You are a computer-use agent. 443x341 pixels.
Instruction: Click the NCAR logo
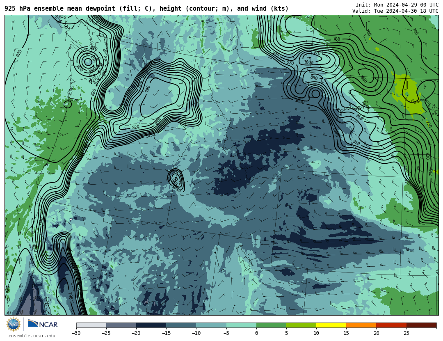(x=43, y=324)
